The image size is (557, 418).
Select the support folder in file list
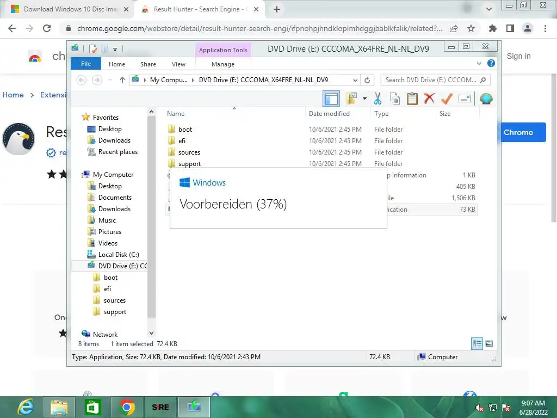[x=189, y=163]
